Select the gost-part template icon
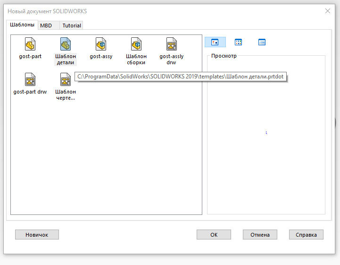The image size is (340, 265). point(30,44)
